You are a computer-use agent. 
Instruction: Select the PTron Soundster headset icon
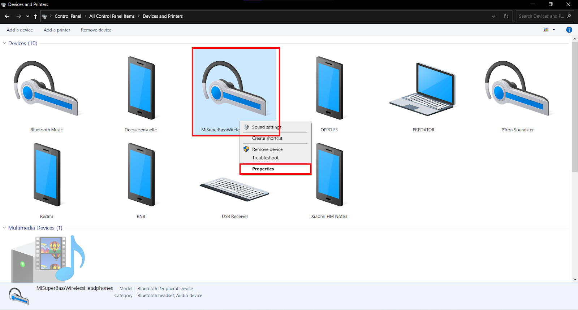(x=517, y=88)
